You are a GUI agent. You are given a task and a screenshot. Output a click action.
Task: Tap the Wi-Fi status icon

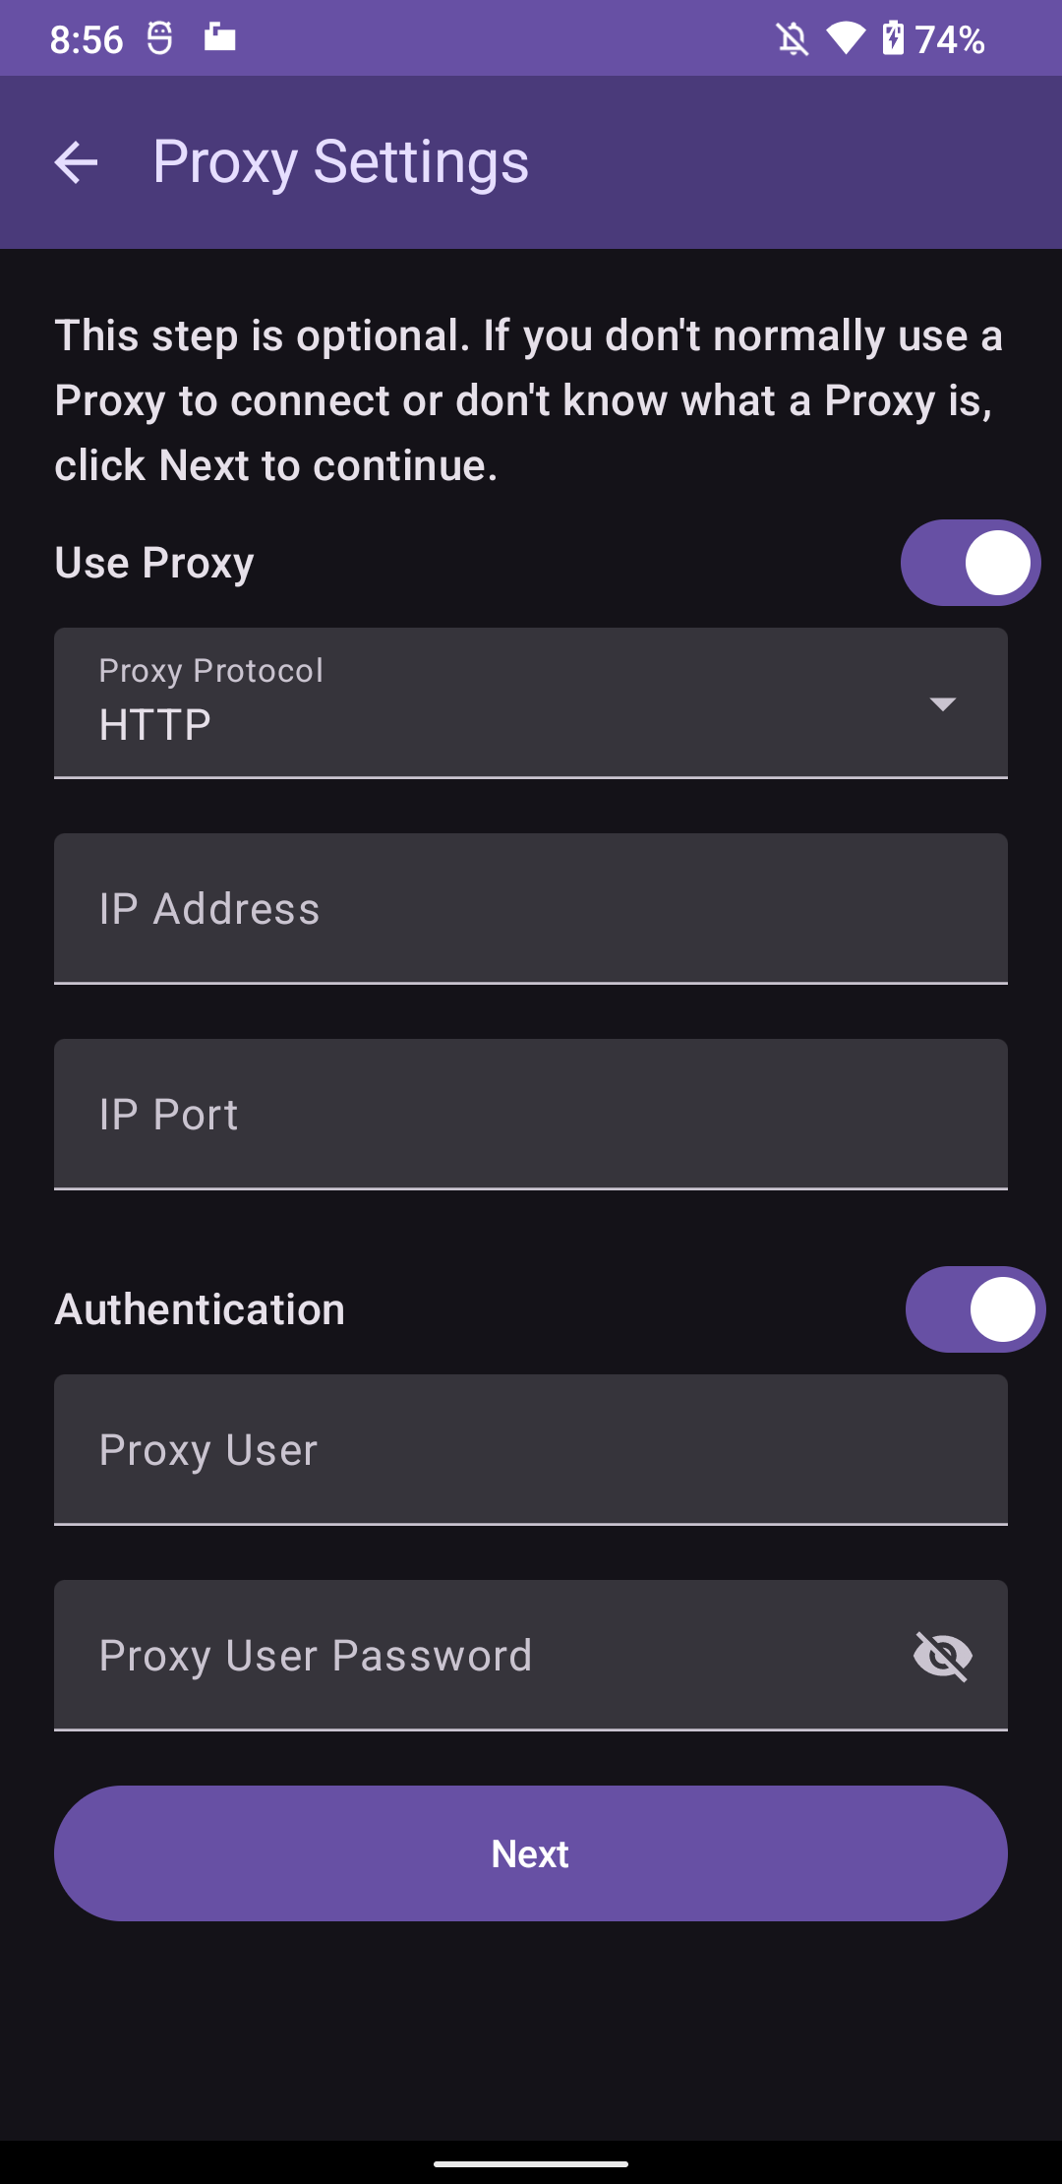click(845, 39)
